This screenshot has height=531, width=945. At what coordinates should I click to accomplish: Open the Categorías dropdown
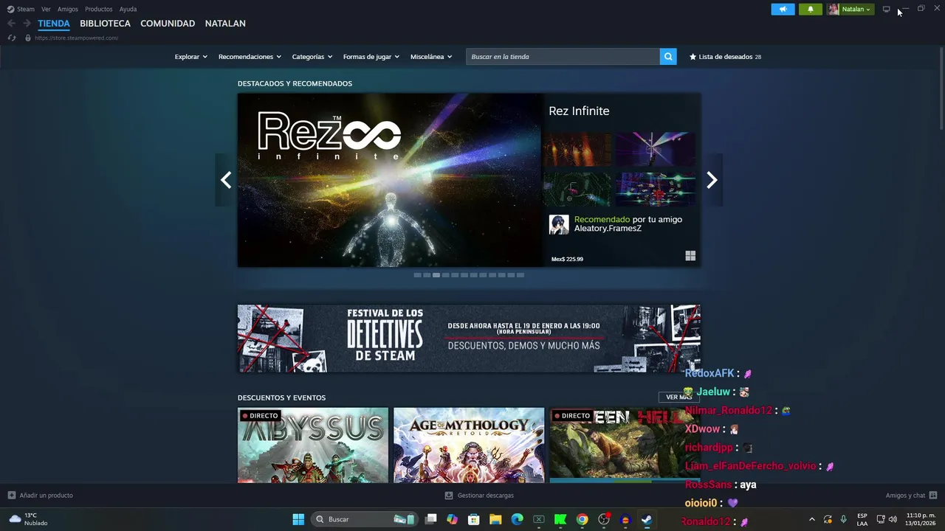312,57
